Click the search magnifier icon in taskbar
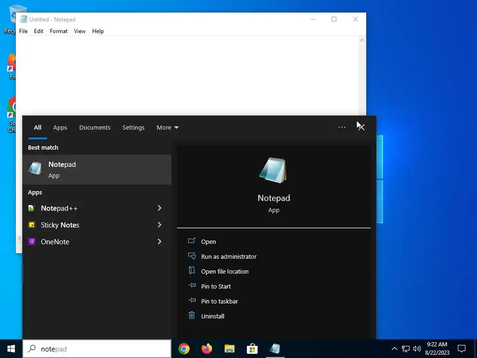The image size is (477, 358). [x=32, y=349]
